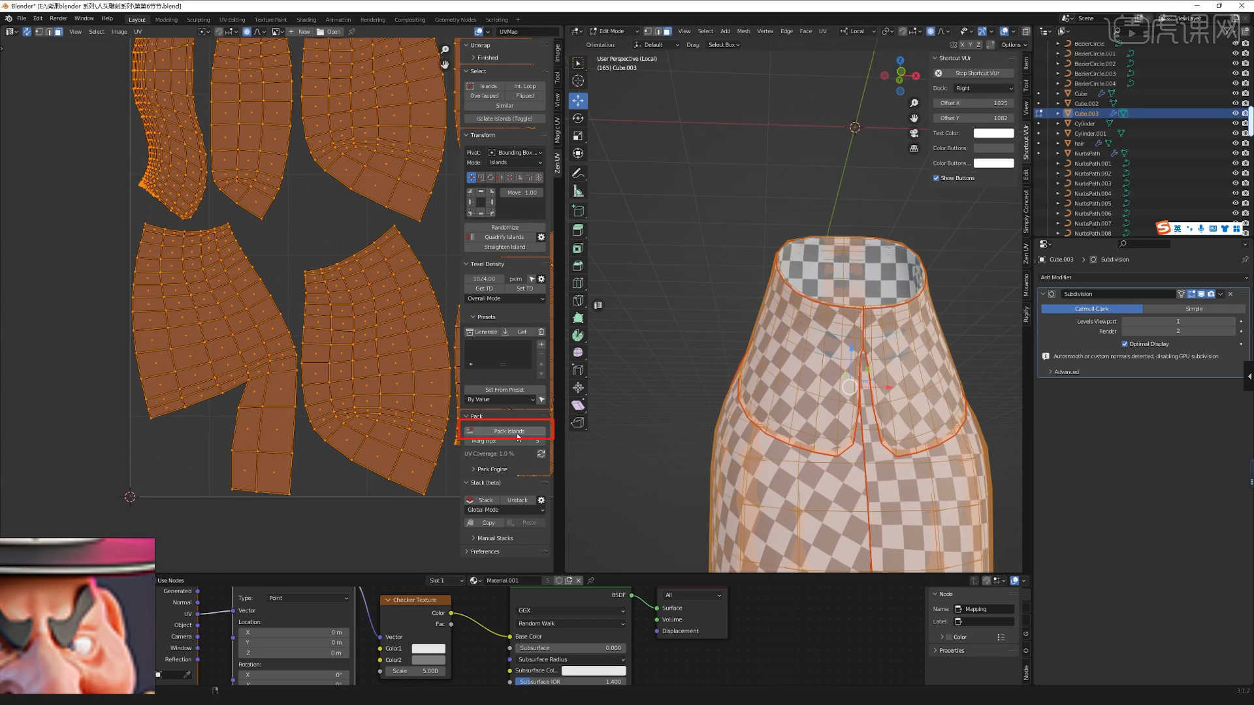Image resolution: width=1254 pixels, height=705 pixels.
Task: Open the Pivot mode dropdown set to Bounding Box
Action: (x=515, y=152)
